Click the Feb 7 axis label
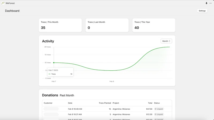This screenshot has width=214, height=120. point(54,81)
